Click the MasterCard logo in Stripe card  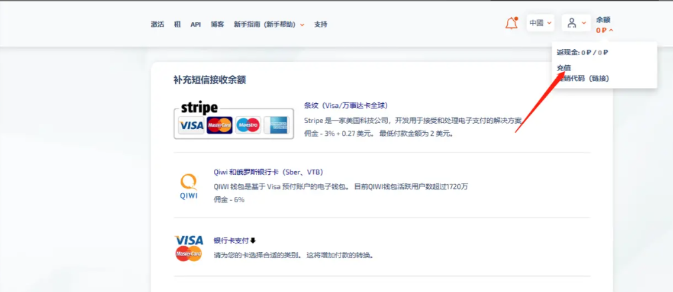[219, 125]
